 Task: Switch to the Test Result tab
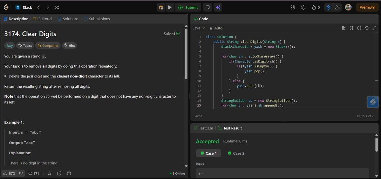[x=230, y=128]
